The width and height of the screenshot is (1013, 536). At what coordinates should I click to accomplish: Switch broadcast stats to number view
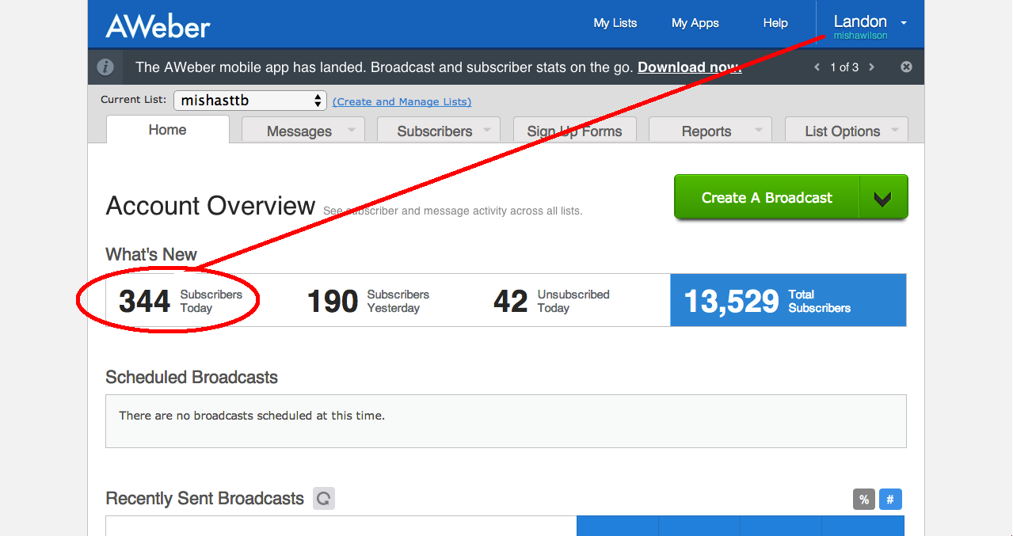890,500
